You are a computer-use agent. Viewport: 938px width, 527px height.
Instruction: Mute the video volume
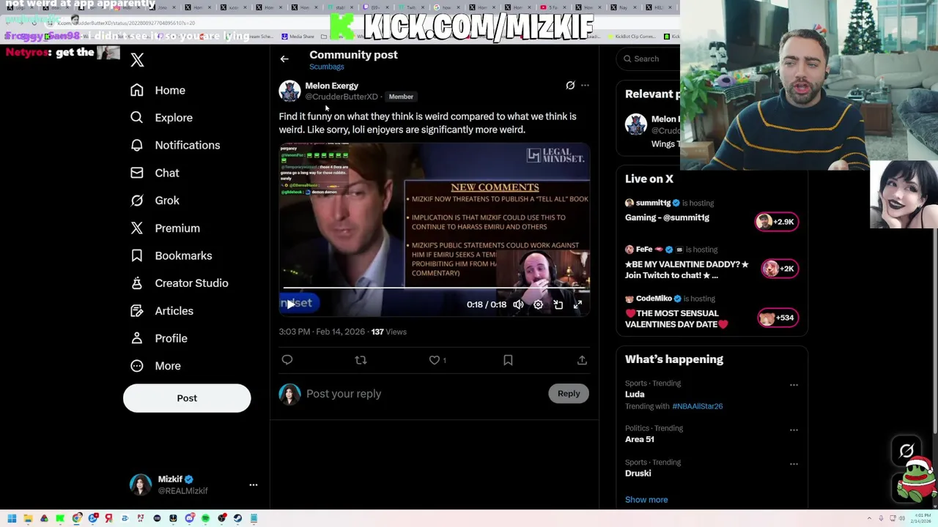518,304
